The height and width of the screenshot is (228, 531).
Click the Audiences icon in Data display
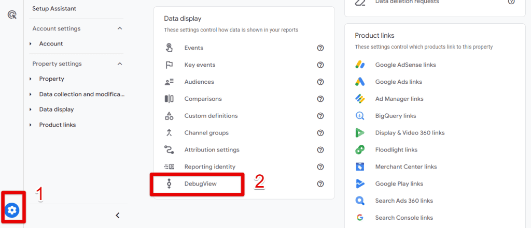coord(169,82)
